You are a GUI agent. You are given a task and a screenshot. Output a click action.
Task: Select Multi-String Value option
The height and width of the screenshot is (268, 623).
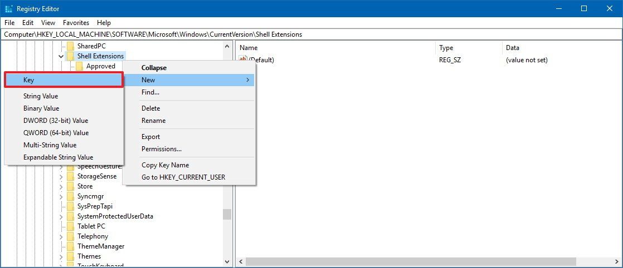tap(64, 145)
